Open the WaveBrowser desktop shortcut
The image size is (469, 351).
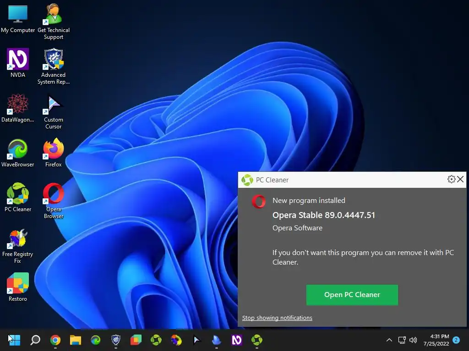pyautogui.click(x=18, y=153)
